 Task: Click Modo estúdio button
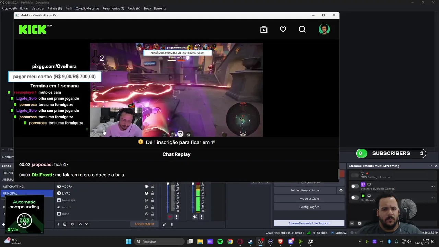[309, 199]
